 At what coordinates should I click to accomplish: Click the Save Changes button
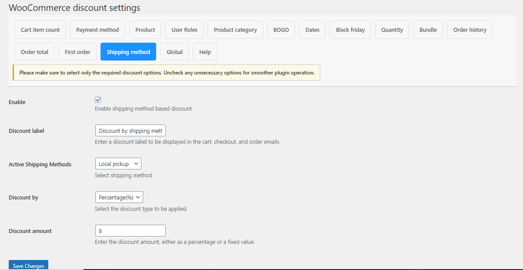(28, 265)
